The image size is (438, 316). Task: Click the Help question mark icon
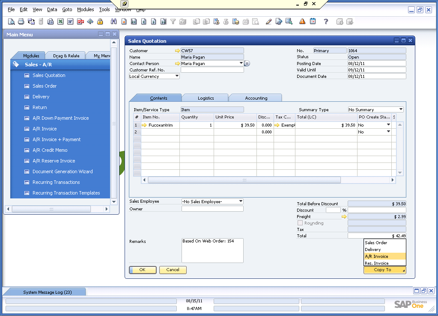point(326,21)
